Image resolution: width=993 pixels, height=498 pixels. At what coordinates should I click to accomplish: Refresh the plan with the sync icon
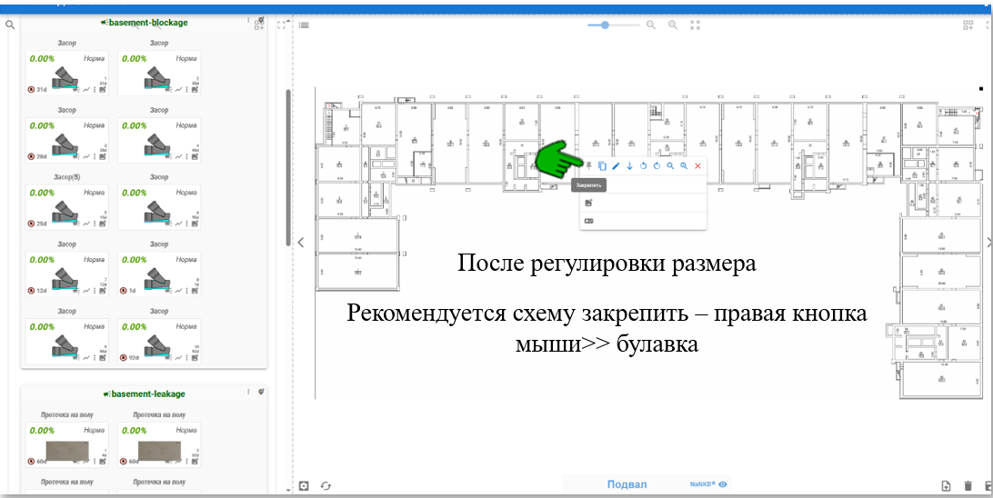pos(326,486)
